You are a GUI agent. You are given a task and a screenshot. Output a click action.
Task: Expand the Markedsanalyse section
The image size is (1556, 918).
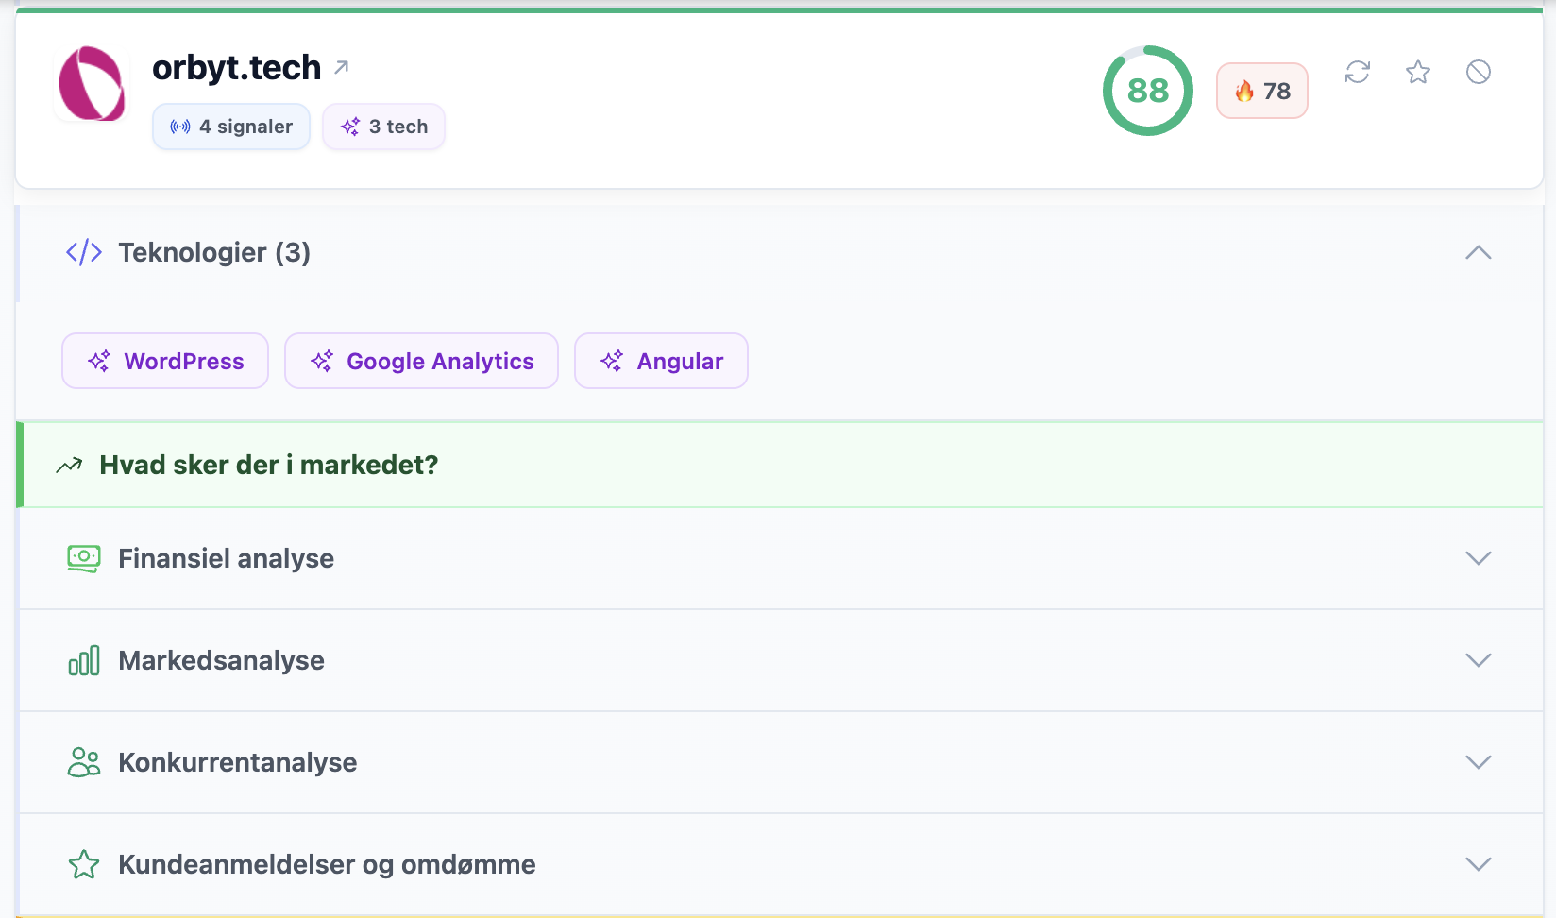[x=1478, y=660]
